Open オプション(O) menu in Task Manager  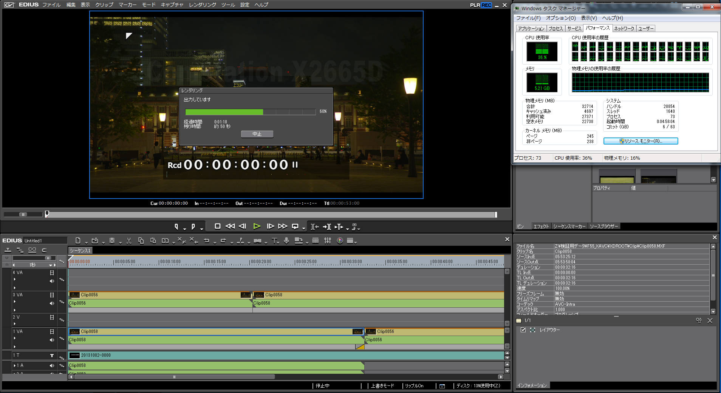point(561,18)
